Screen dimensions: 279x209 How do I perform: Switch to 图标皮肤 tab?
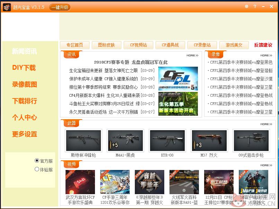coord(106,45)
